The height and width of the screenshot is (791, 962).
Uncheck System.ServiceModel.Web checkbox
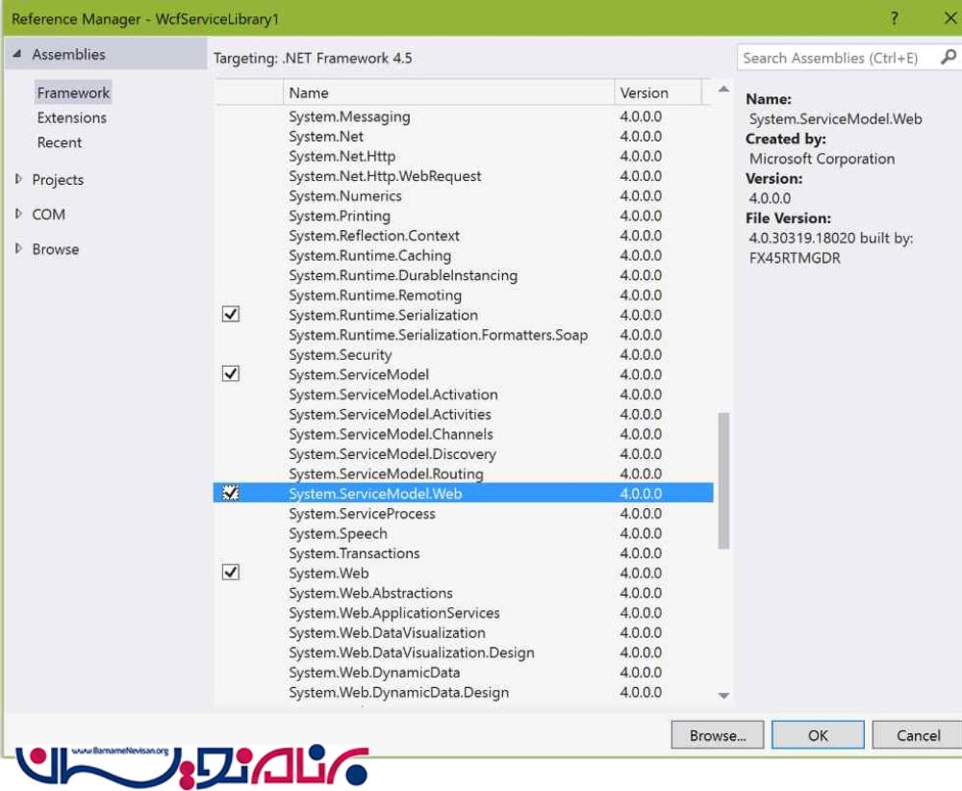click(231, 493)
